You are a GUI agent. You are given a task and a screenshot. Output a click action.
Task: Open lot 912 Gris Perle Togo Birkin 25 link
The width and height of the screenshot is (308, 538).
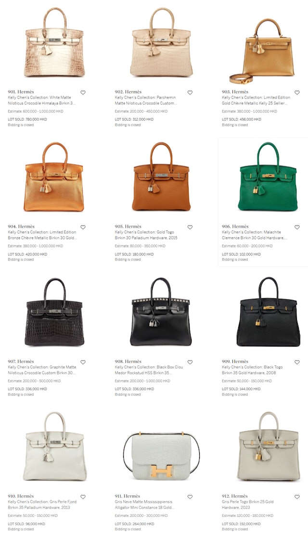(248, 504)
